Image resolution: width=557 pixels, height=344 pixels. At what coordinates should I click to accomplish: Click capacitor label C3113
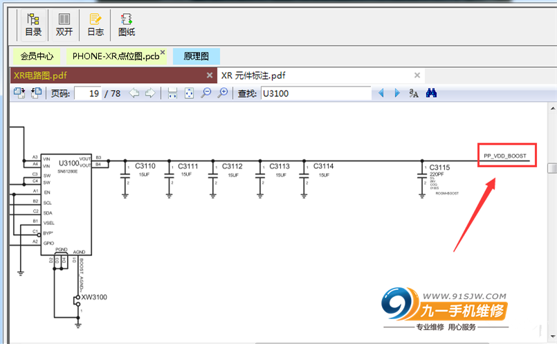(280, 166)
